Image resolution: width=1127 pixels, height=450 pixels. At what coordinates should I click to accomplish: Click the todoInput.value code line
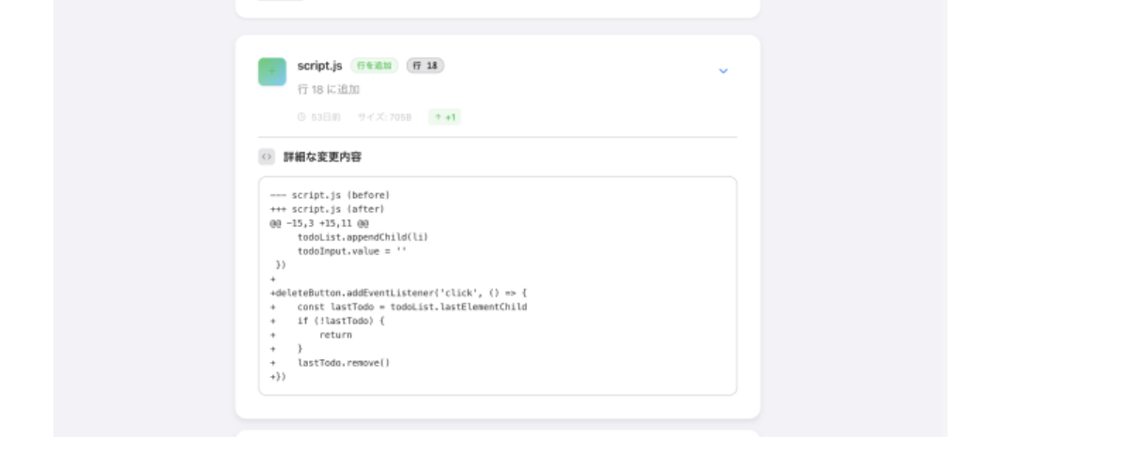(x=352, y=251)
